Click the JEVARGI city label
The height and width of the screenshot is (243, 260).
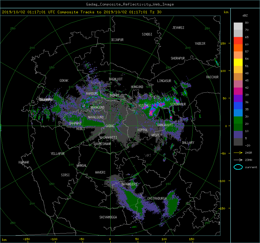tap(178, 28)
